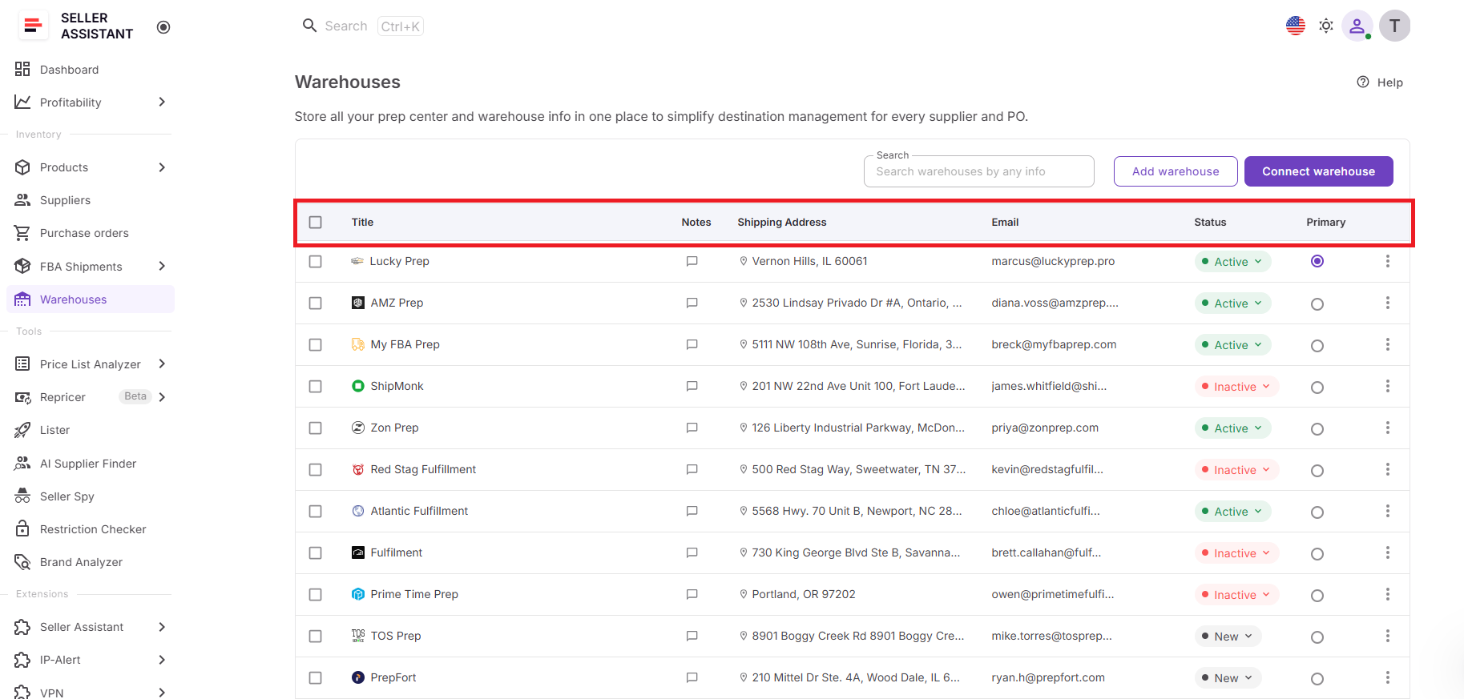This screenshot has width=1464, height=699.
Task: Open notes for Prime Time Prep
Action: 692,594
